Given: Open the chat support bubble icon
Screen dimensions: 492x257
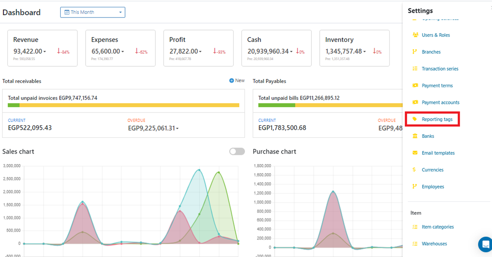Looking at the screenshot, I should [485, 244].
